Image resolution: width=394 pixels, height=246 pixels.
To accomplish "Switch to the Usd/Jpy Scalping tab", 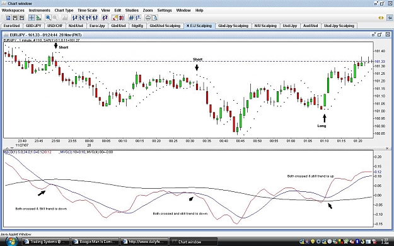I will (x=339, y=26).
